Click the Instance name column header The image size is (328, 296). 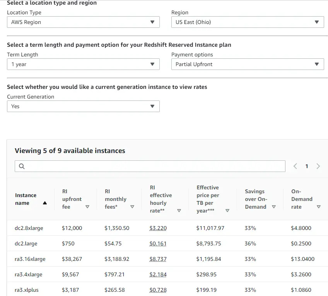25,199
